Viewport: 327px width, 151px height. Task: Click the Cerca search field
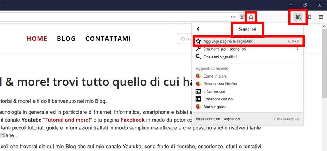pyautogui.click(x=185, y=39)
